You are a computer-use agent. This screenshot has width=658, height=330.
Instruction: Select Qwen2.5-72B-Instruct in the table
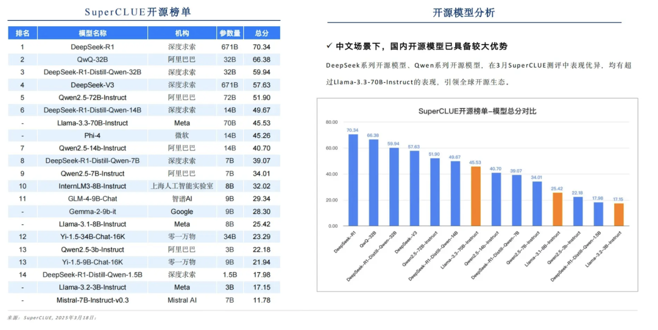pyautogui.click(x=93, y=98)
